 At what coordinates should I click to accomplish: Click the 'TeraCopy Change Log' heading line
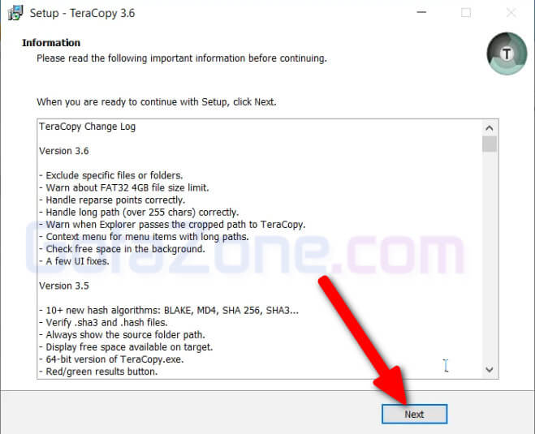(x=88, y=127)
